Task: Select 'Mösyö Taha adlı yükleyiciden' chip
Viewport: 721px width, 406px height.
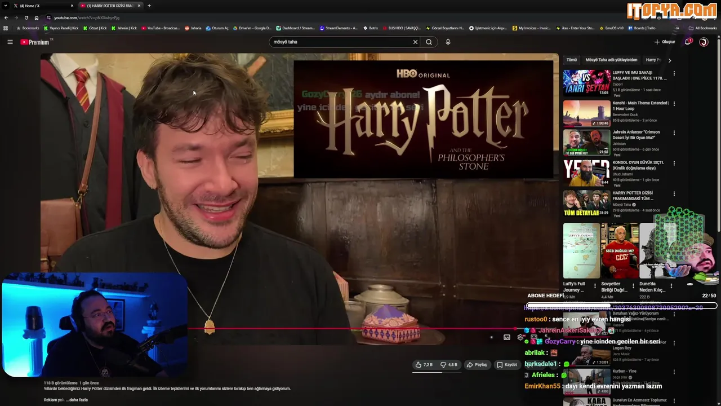Action: 611,60
